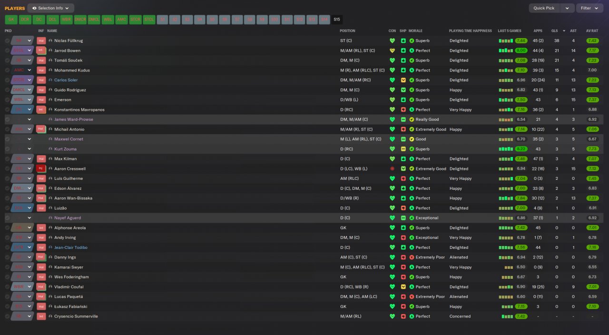
Task: Click the 8.00 last-game rating badge for Jarrod Bowen
Action: point(521,50)
